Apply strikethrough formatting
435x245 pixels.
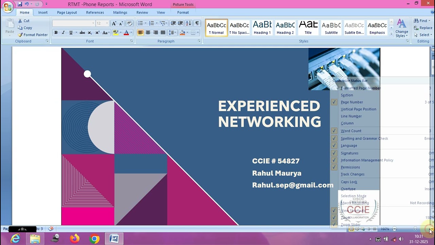[x=82, y=33]
